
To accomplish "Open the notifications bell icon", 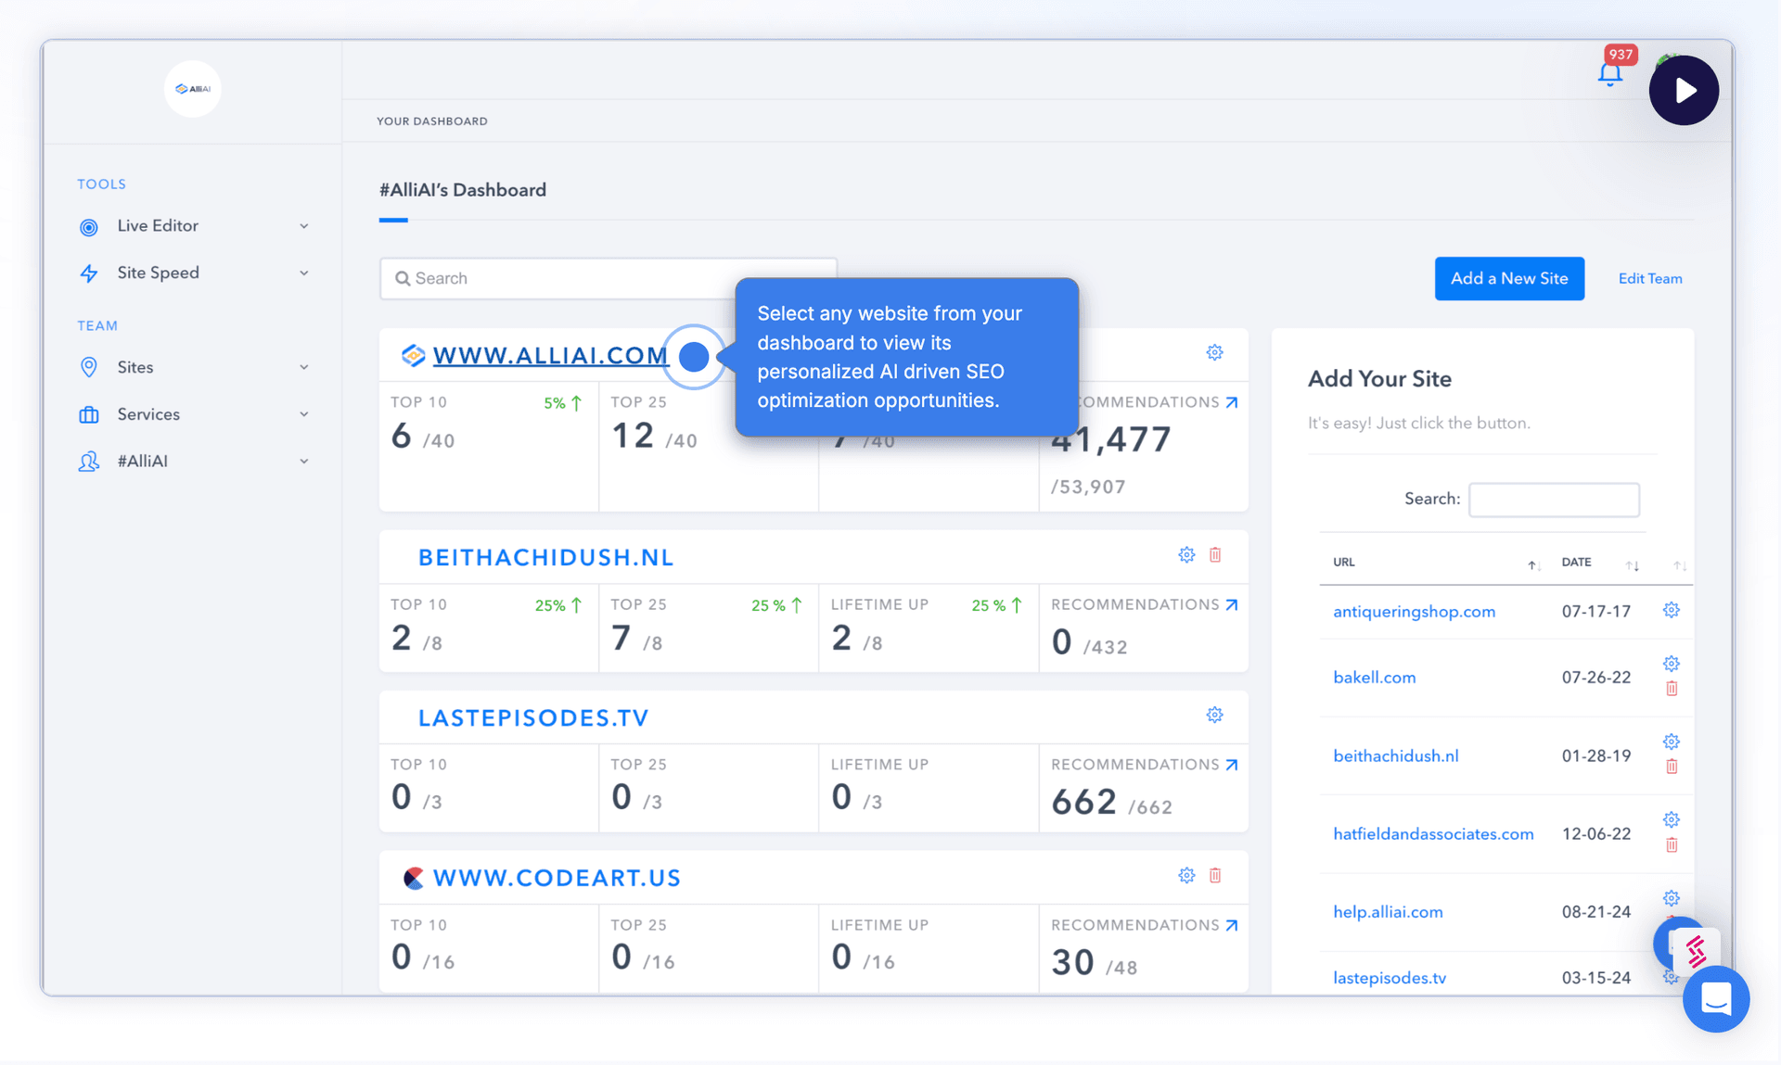I will tap(1609, 74).
